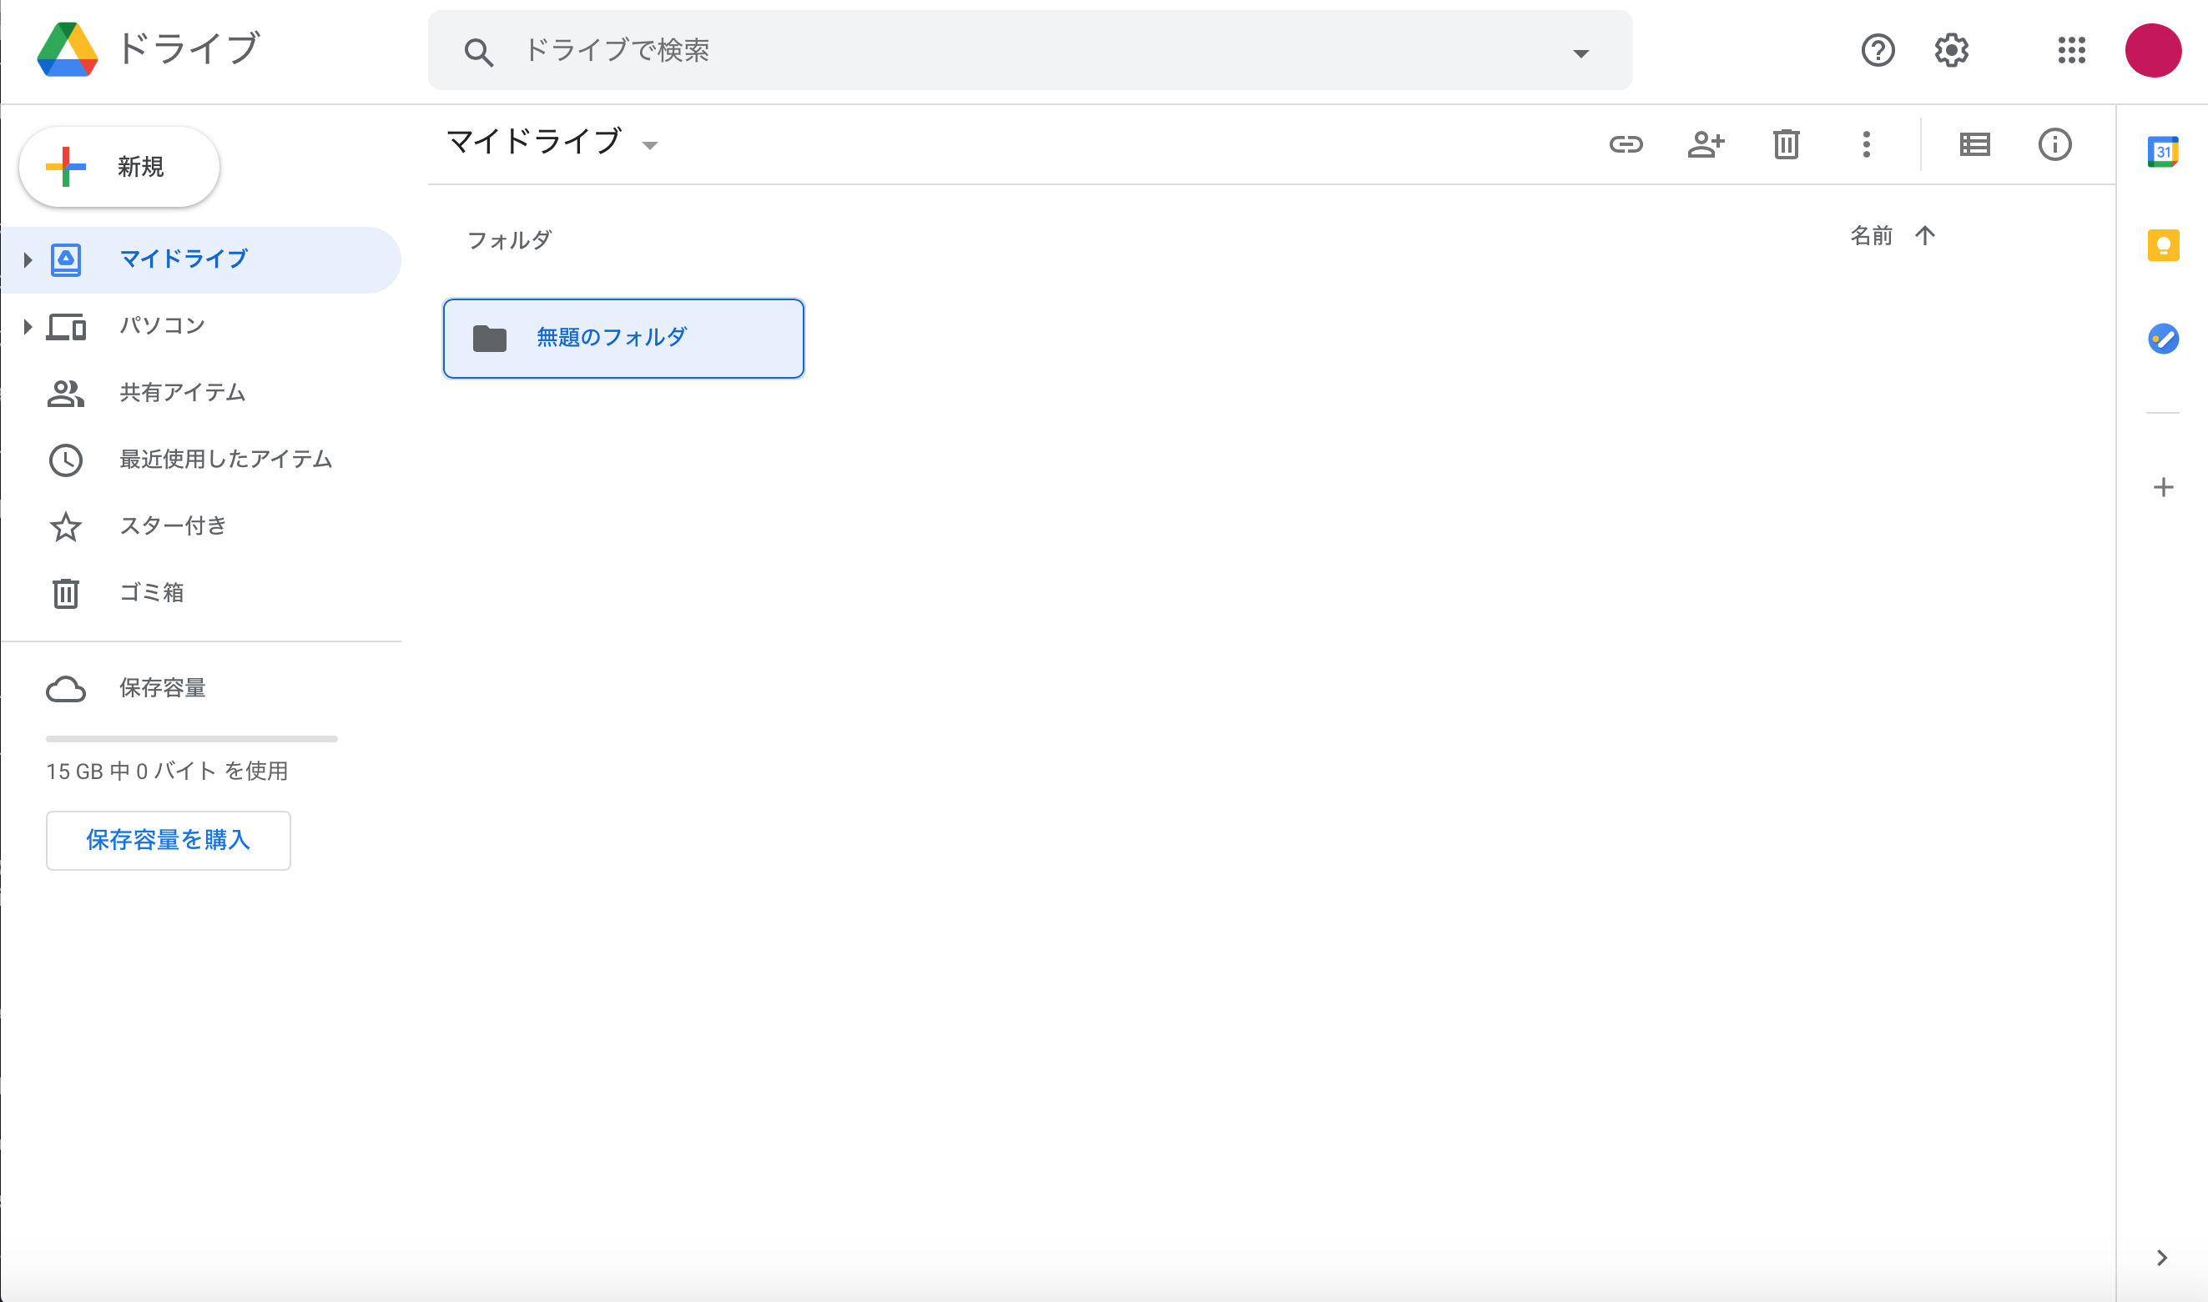Click the toolbar trash delete icon
Screen dimensions: 2208x1302
tap(1786, 144)
